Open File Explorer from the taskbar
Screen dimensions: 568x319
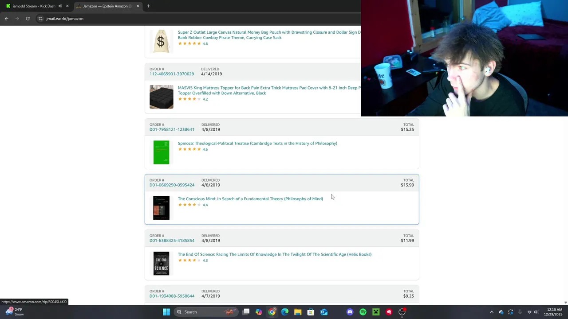pyautogui.click(x=298, y=312)
